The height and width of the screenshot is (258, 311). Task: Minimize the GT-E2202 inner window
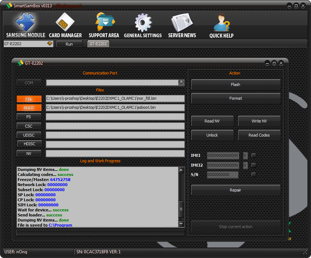point(267,63)
